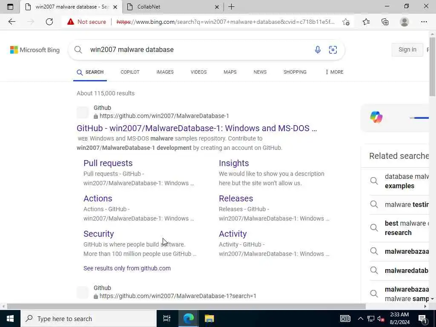This screenshot has width=436, height=327.
Task: Open second result URL with ?search=1
Action: tap(178, 296)
